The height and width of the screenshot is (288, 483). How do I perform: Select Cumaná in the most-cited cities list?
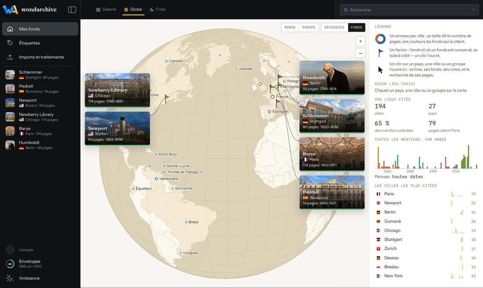click(x=426, y=221)
